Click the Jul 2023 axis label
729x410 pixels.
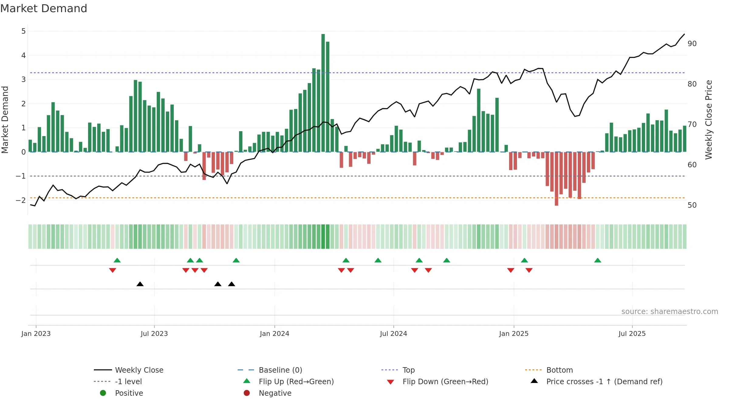[154, 333]
